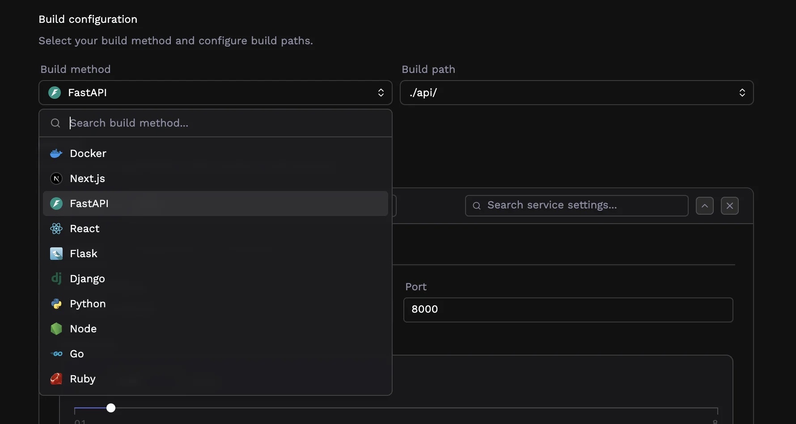Close the service settings search with the X

tap(730, 205)
